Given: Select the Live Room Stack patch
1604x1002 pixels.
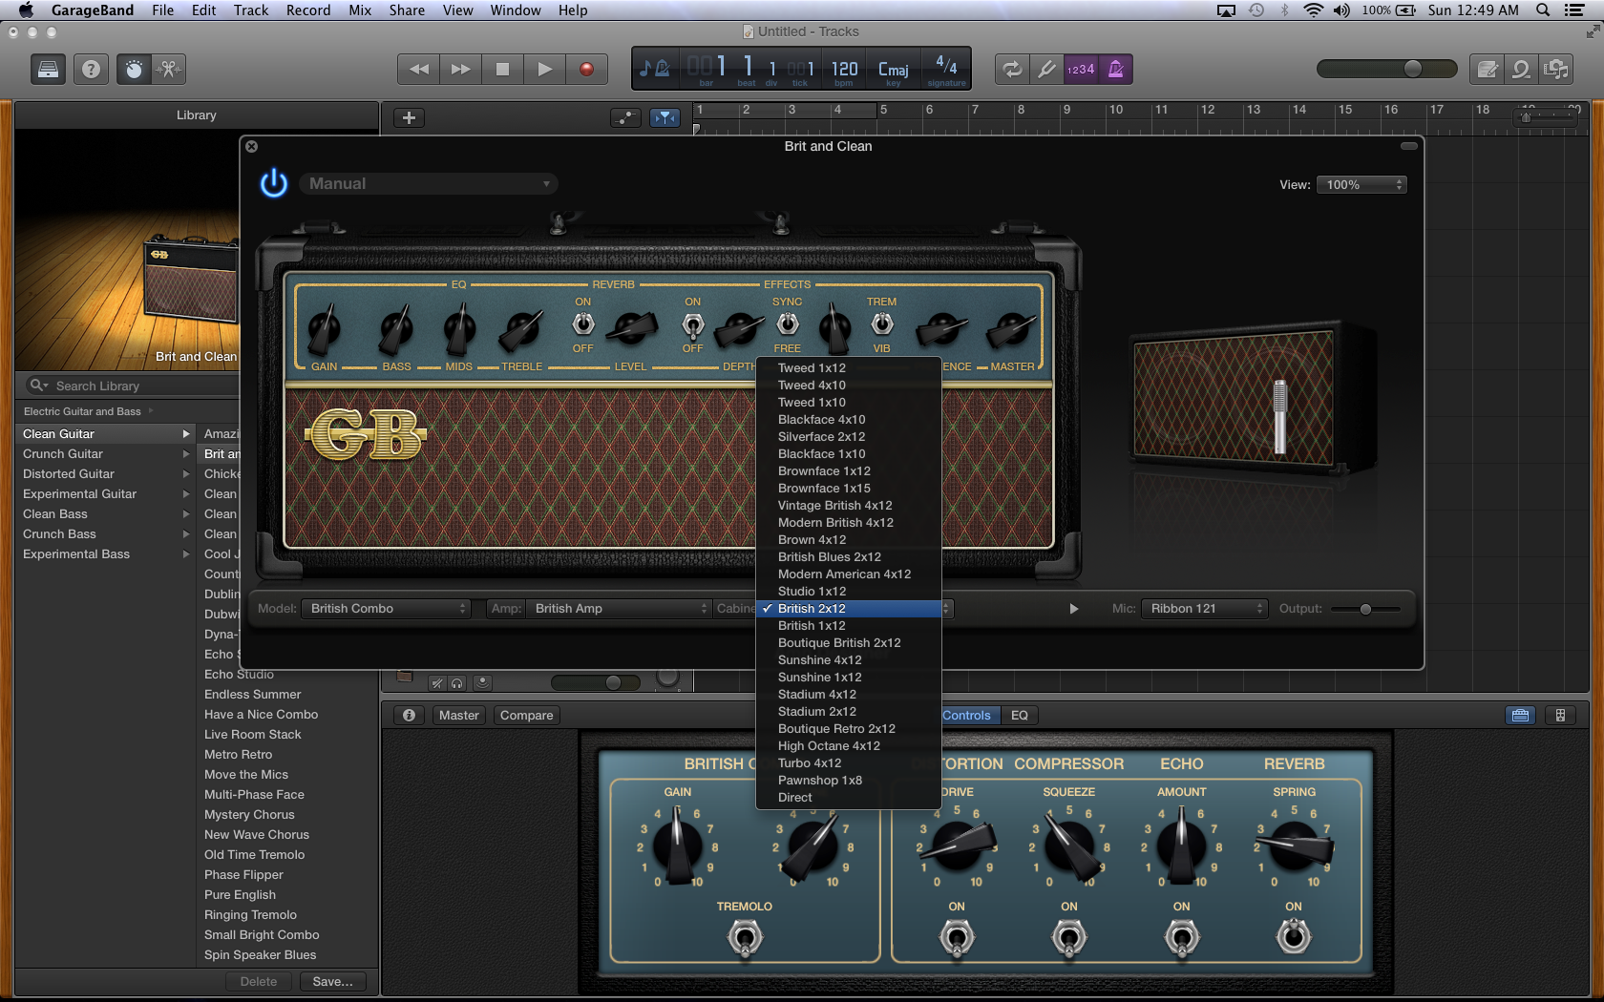Looking at the screenshot, I should pyautogui.click(x=252, y=734).
